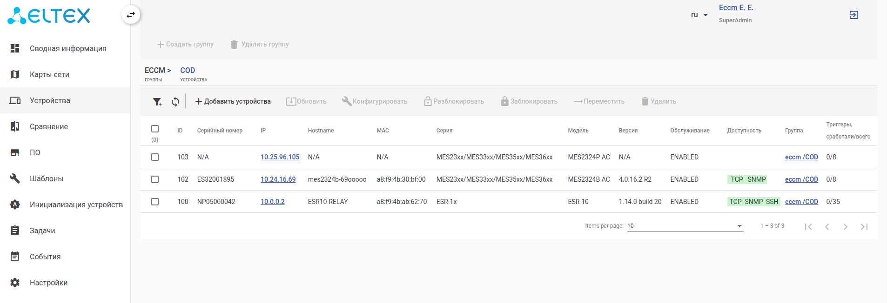Click the Добавить устройства button
This screenshot has width=887, height=303.
pos(233,101)
